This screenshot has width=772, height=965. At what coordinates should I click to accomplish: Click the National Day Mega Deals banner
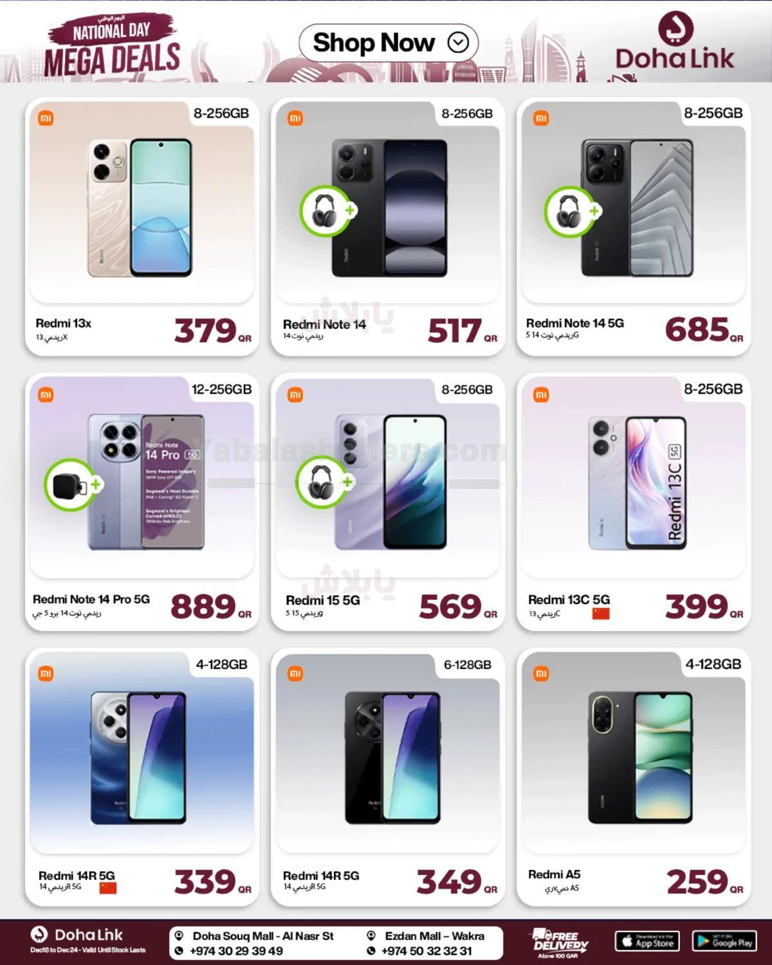pyautogui.click(x=112, y=45)
